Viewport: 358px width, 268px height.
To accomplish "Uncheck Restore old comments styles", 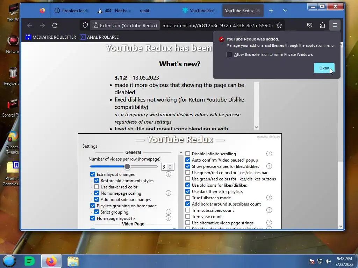I will (x=96, y=181).
